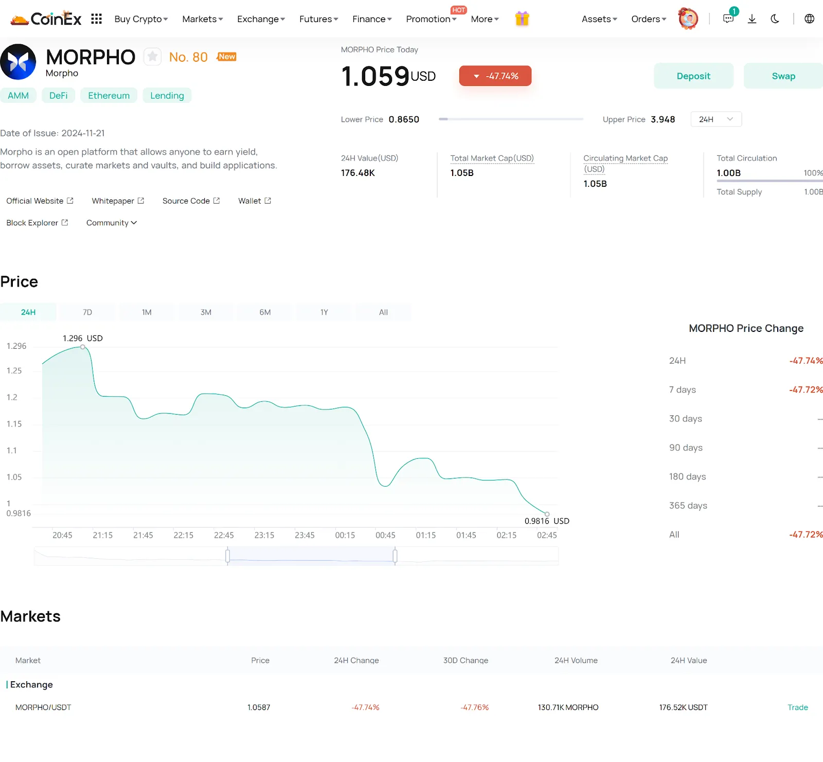823x762 pixels.
Task: Click the -47.74% change badge
Action: [495, 76]
